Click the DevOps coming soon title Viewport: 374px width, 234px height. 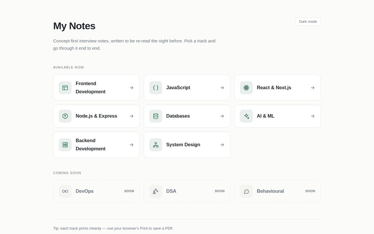[x=85, y=191]
